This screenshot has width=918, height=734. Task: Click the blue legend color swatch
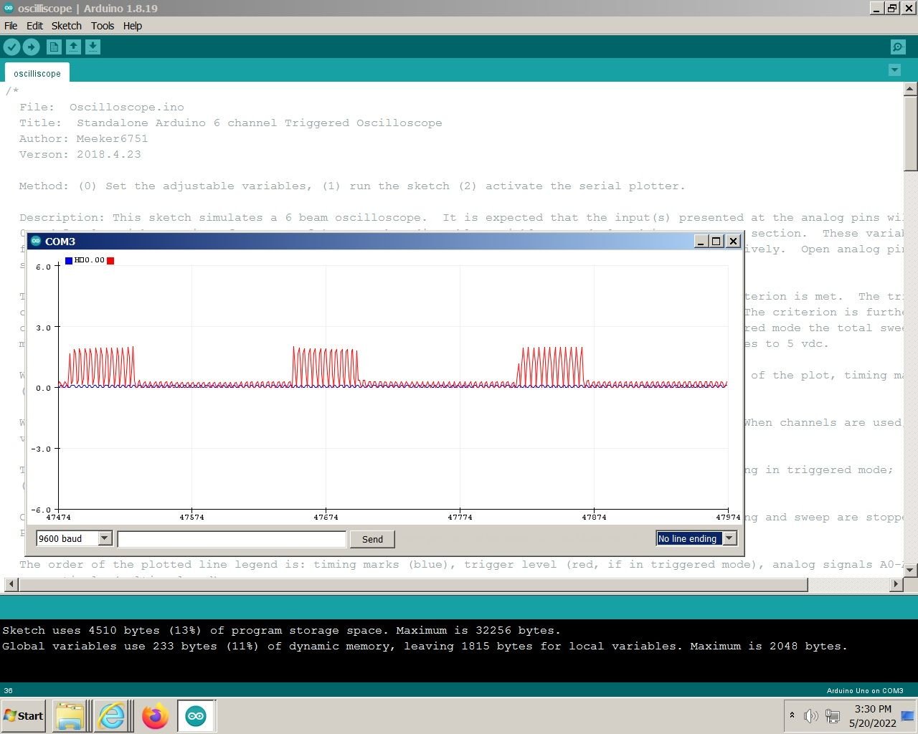pos(69,261)
